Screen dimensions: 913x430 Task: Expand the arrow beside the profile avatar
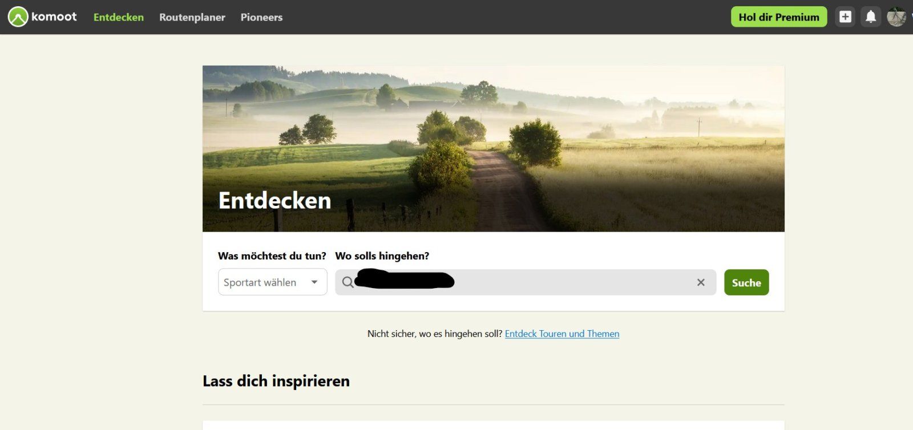point(910,18)
